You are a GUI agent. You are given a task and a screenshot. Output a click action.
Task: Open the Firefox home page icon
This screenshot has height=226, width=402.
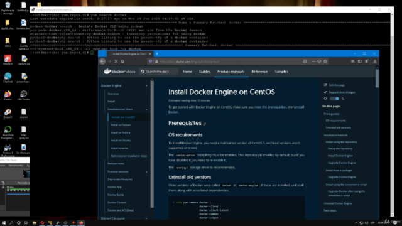click(122, 62)
